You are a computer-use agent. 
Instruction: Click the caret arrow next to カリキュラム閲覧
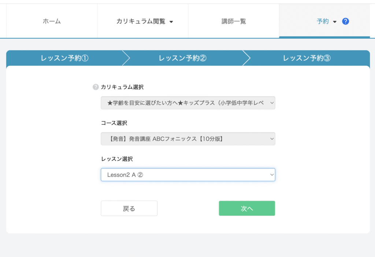pos(171,22)
